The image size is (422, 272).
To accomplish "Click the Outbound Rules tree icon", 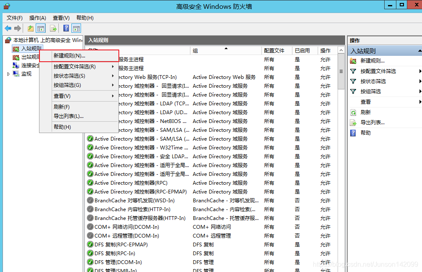I will [x=16, y=57].
